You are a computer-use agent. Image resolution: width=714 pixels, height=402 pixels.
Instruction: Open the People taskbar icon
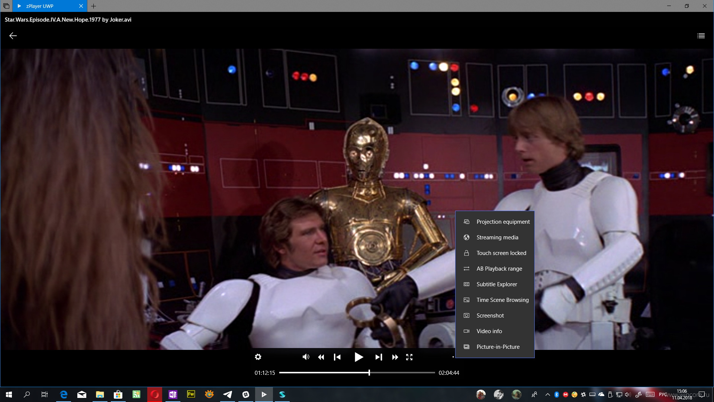point(534,395)
